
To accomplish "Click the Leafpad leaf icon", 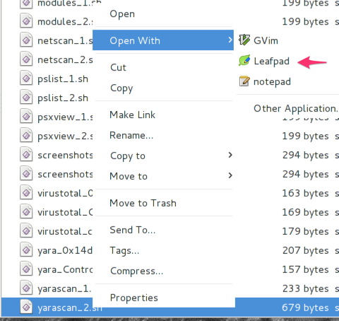I will [244, 61].
